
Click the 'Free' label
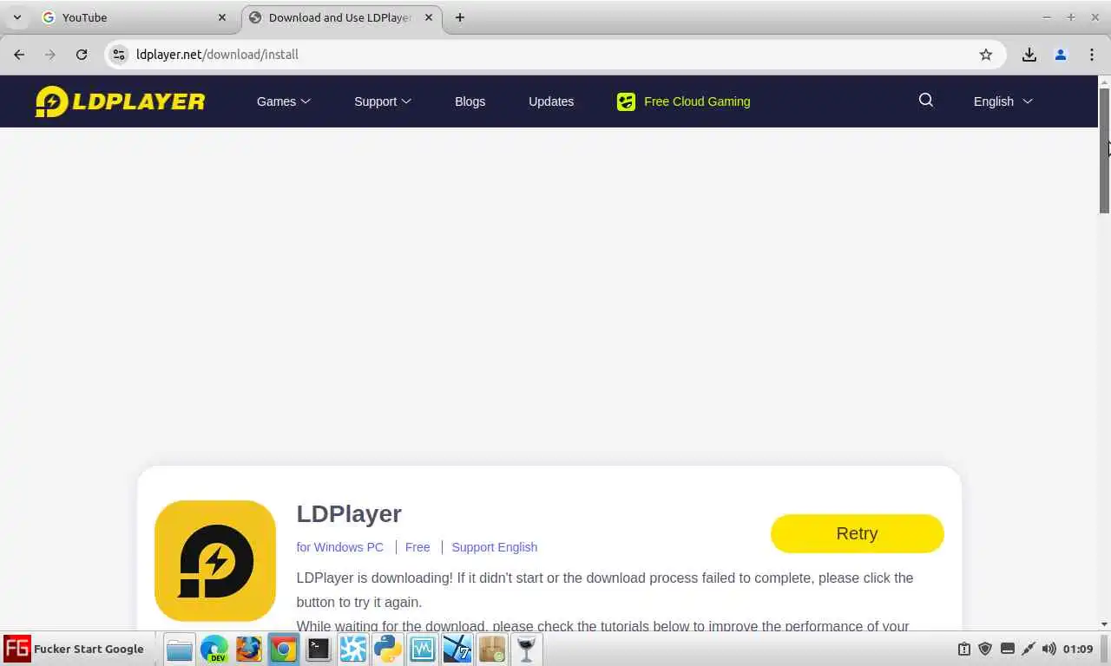pos(417,547)
